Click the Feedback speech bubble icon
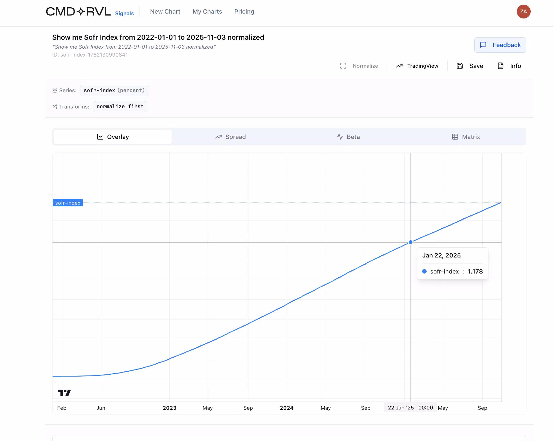Screen dimensions: 553x441 [483, 45]
